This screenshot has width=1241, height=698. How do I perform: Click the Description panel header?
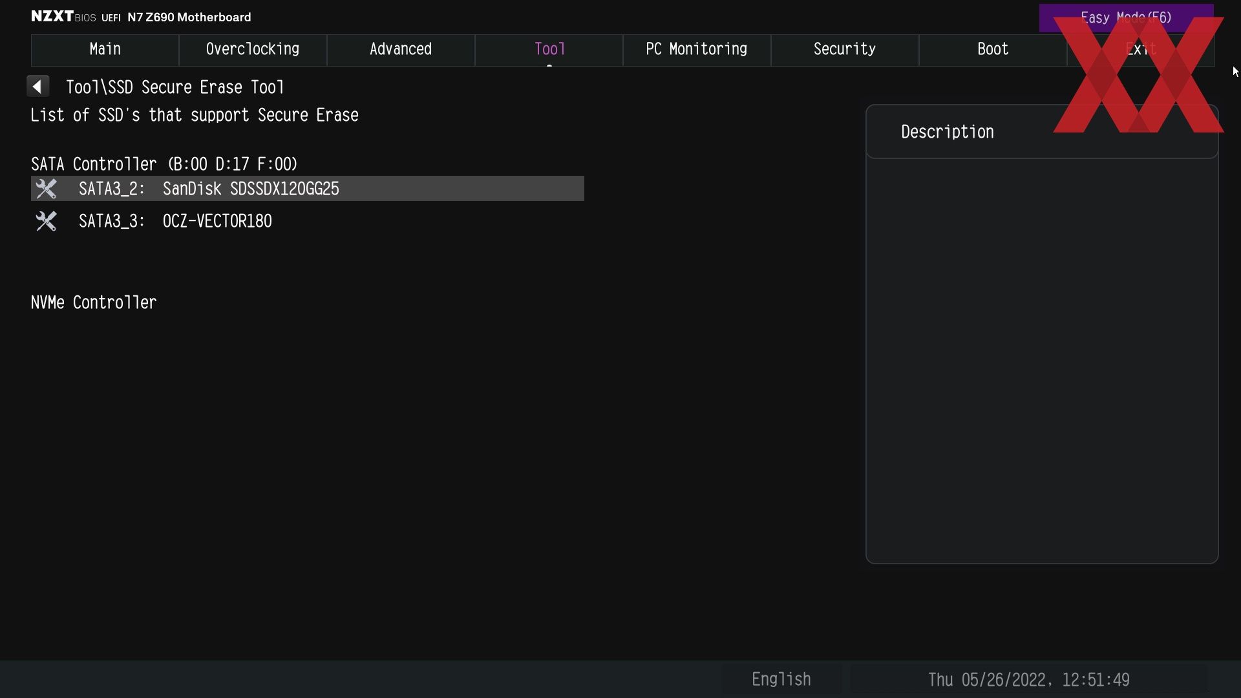(x=1042, y=132)
